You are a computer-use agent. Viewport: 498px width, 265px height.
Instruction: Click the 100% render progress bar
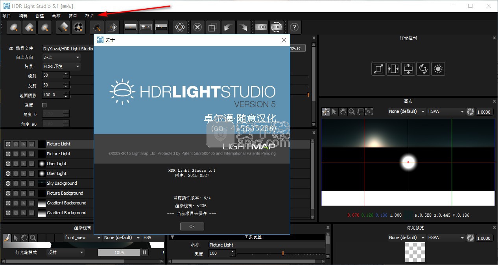(119, 252)
